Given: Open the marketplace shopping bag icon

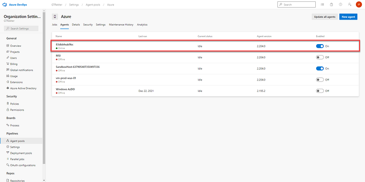Looking at the screenshot, I should [332, 5].
